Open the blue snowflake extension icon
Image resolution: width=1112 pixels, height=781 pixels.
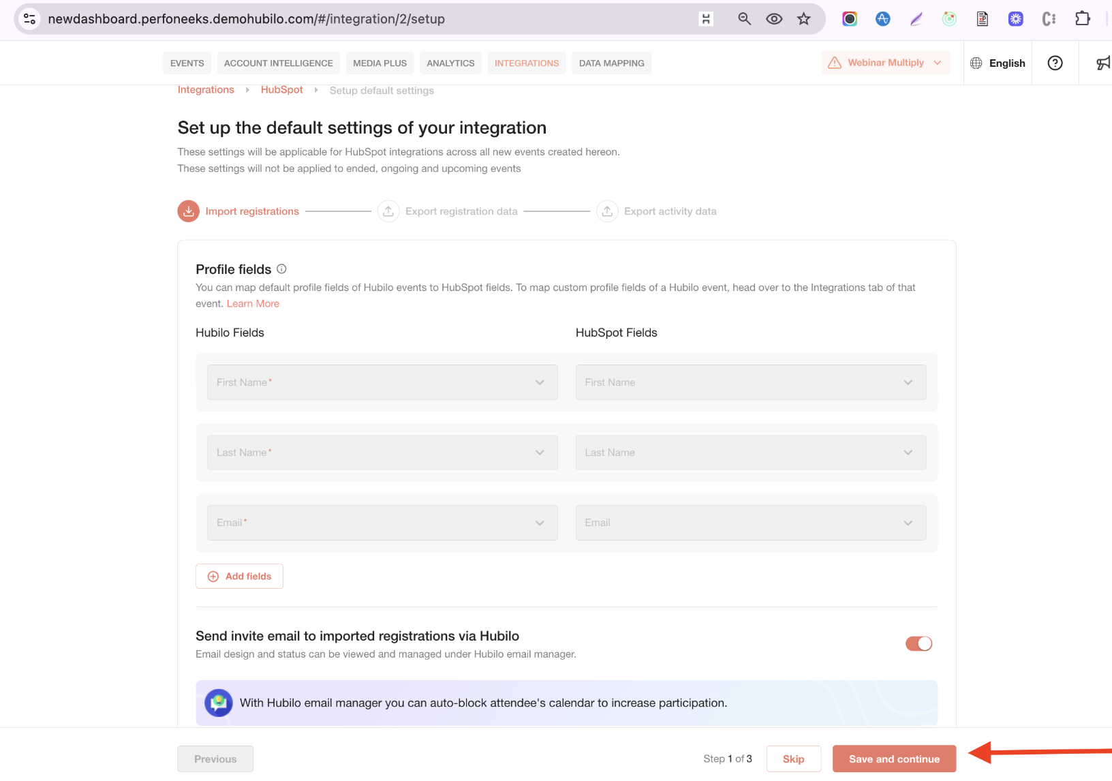tap(1016, 19)
